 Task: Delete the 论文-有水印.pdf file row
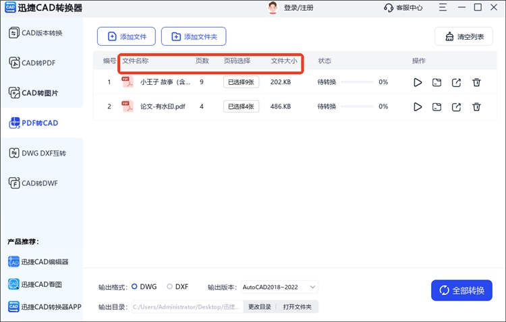click(x=476, y=106)
